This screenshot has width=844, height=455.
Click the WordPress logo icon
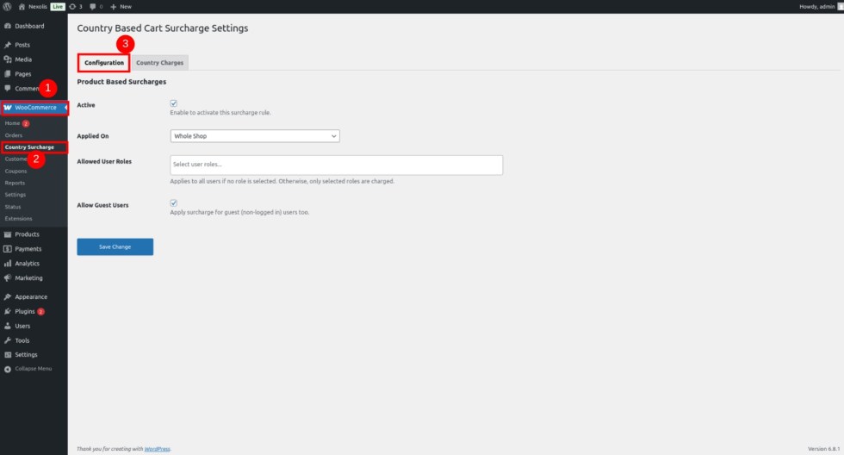(7, 6)
